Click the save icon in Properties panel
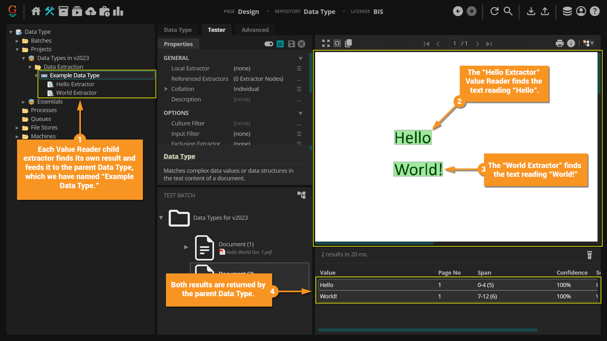 (291, 44)
